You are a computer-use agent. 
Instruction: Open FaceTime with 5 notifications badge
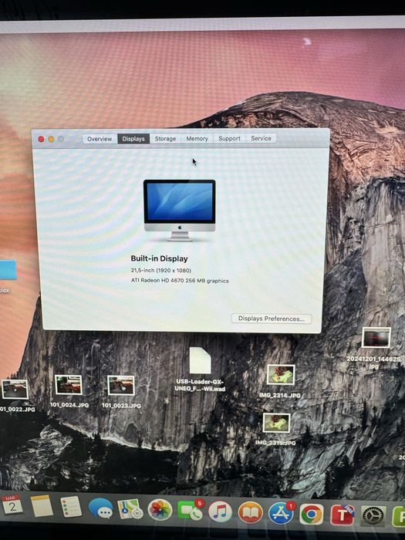pyautogui.click(x=190, y=510)
